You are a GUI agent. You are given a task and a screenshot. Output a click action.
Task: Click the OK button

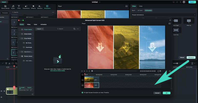pos(167,93)
